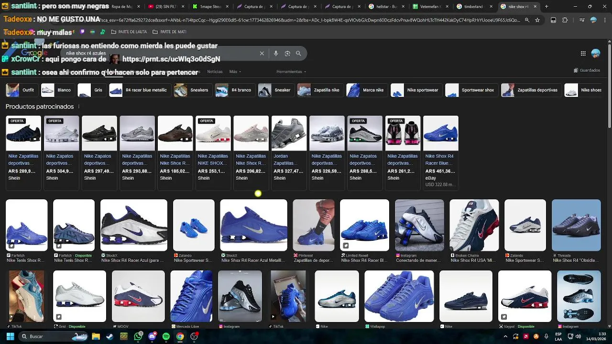Select the Sportswear shox filter chip
Viewport: 612px width, 344px height.
click(x=471, y=90)
